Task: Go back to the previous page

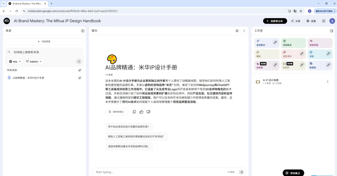Action: pos(4,11)
